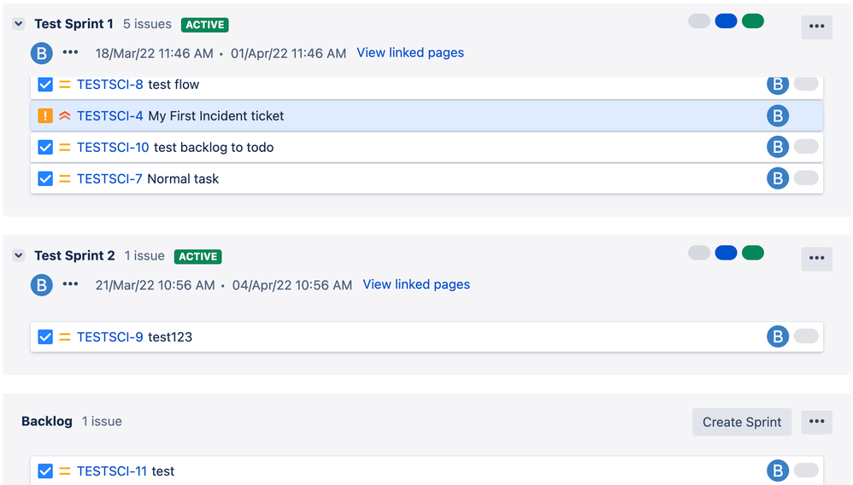853x485 pixels.
Task: Open the Test Sprint 1 more-actions menu
Action: point(816,26)
